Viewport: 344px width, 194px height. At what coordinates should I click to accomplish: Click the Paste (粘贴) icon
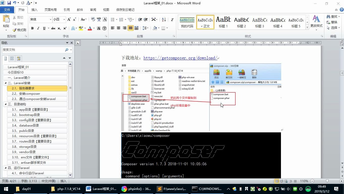click(6, 19)
